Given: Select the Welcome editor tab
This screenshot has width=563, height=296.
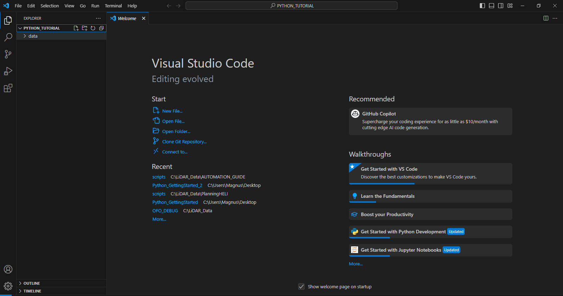Looking at the screenshot, I should [128, 18].
